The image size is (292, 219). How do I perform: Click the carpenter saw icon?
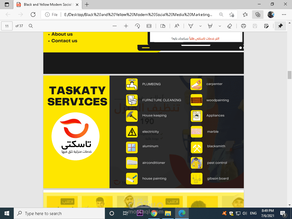tap(196, 84)
